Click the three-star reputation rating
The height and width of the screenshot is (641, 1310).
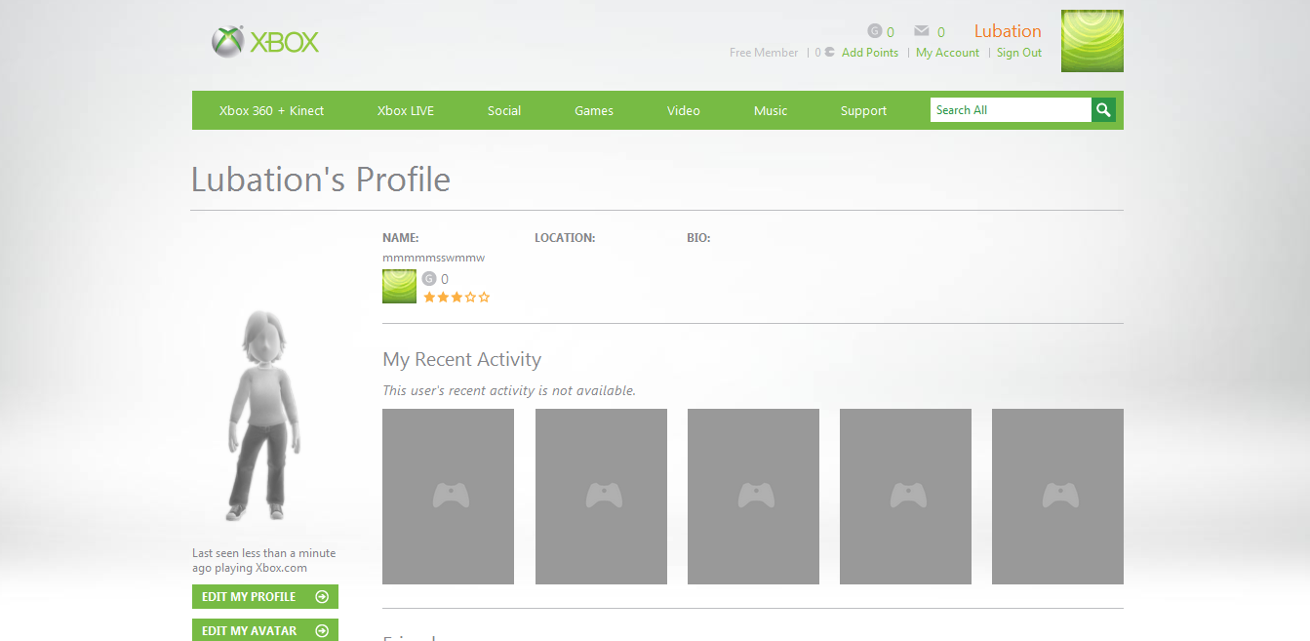(457, 298)
